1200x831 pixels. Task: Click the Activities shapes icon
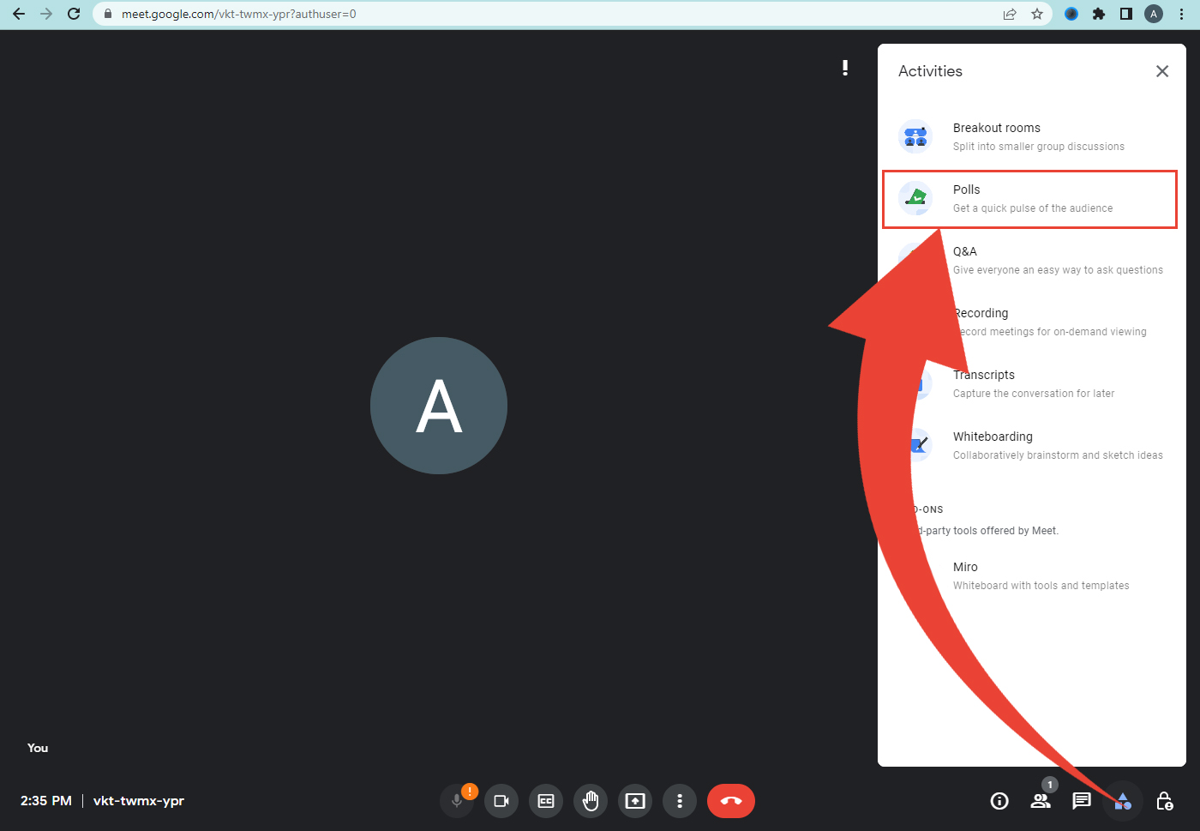(1123, 801)
